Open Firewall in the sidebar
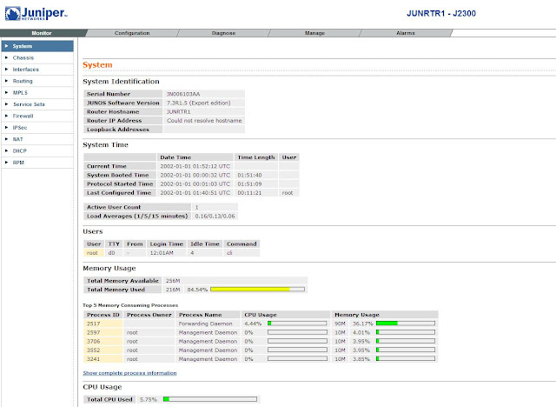The image size is (556, 407). click(37, 116)
